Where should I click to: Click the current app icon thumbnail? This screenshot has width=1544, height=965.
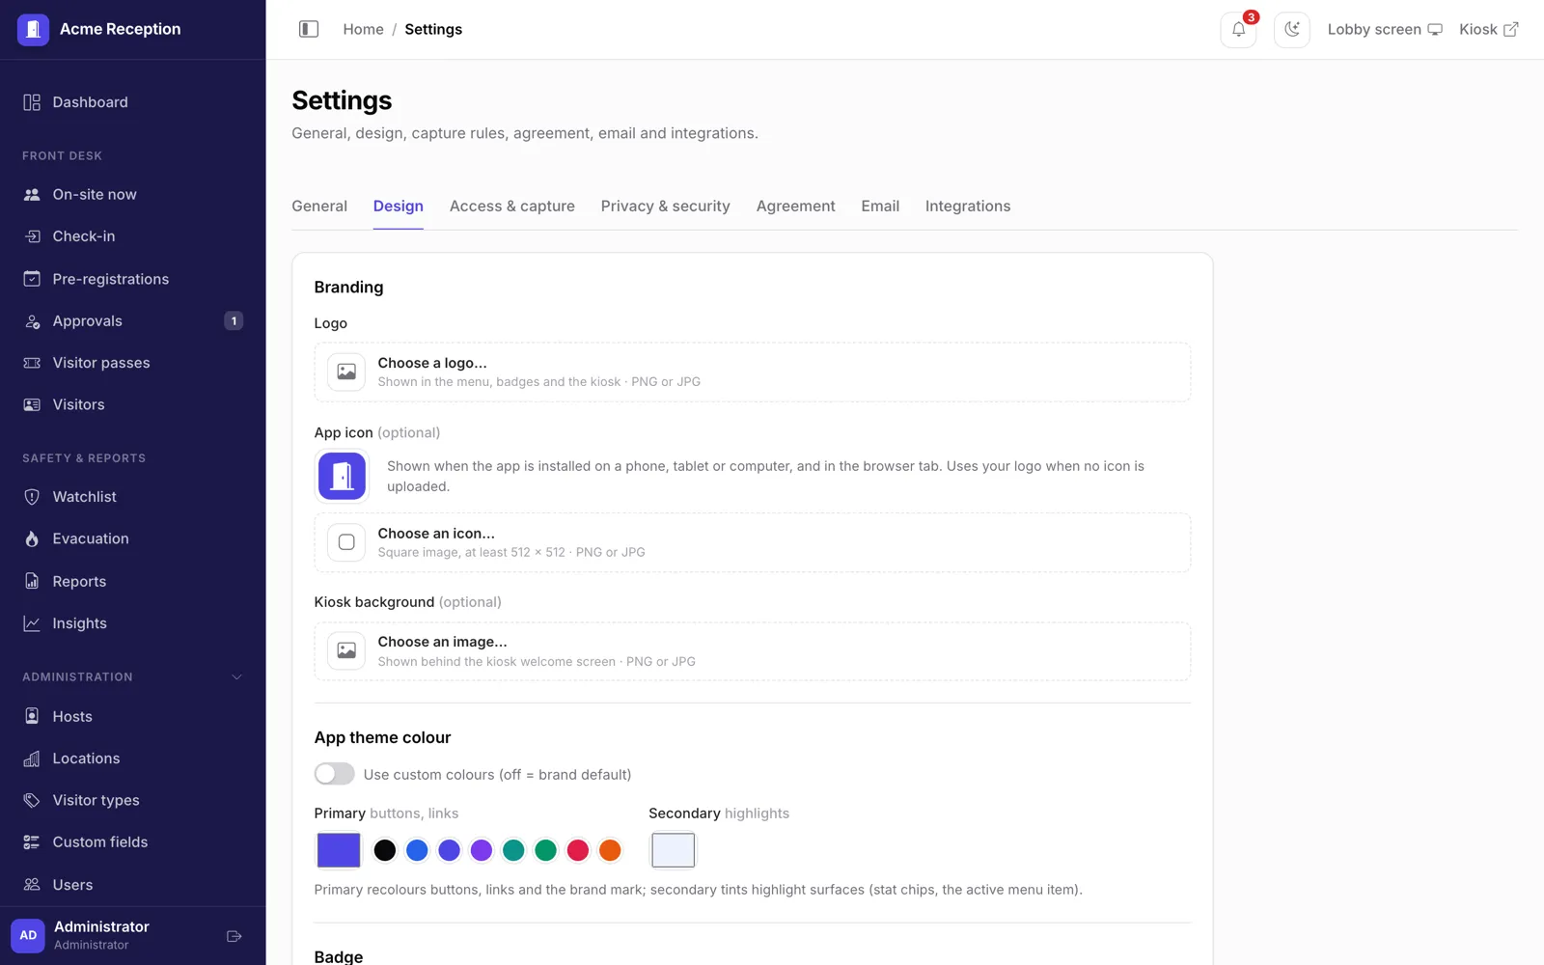coord(342,476)
